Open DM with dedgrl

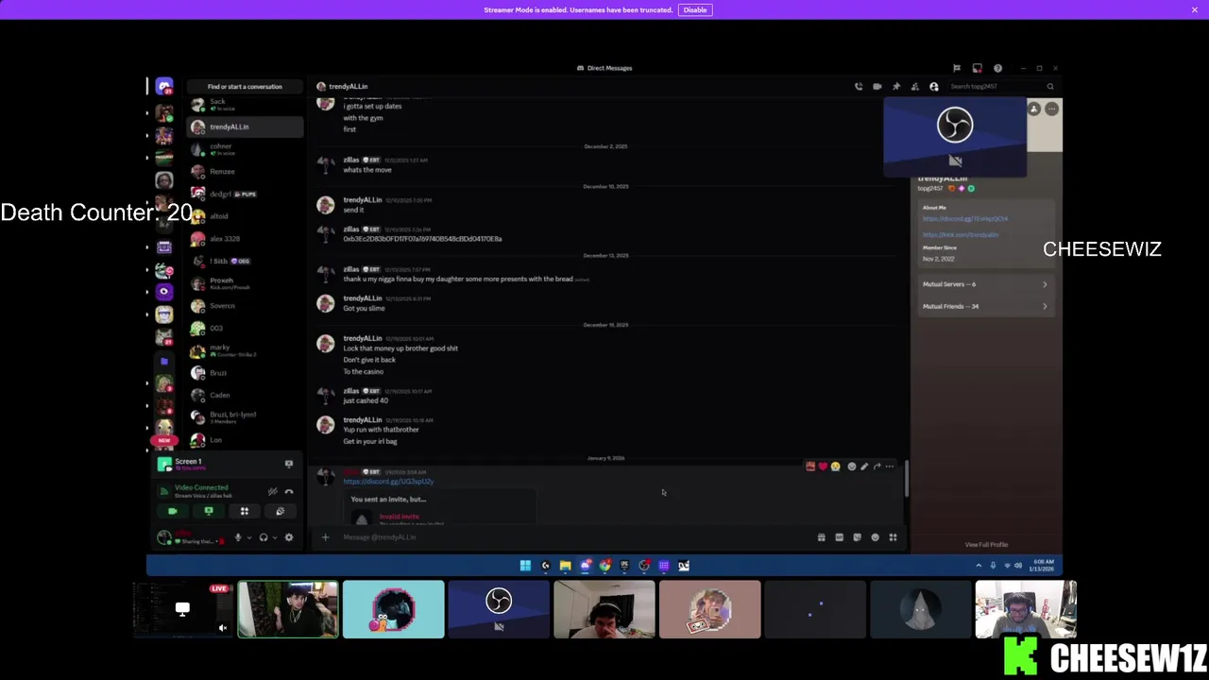click(x=245, y=194)
